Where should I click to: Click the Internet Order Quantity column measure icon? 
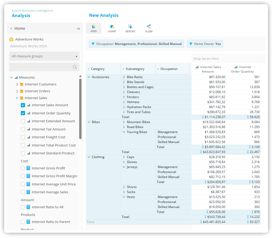click(x=236, y=67)
